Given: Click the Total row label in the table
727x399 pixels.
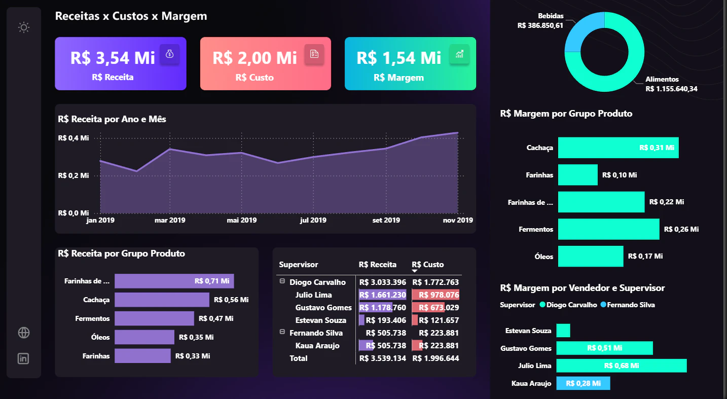Looking at the screenshot, I should (299, 358).
